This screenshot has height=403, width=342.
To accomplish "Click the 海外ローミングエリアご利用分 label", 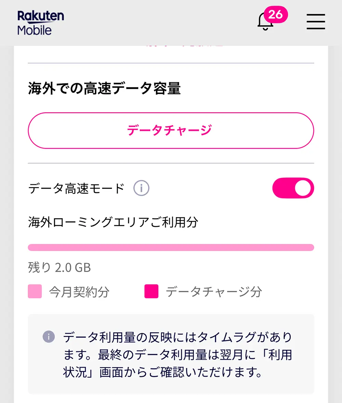I will [113, 222].
